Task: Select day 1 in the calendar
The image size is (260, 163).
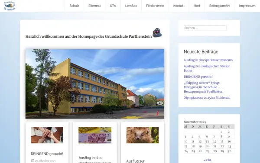Action: (221, 132)
